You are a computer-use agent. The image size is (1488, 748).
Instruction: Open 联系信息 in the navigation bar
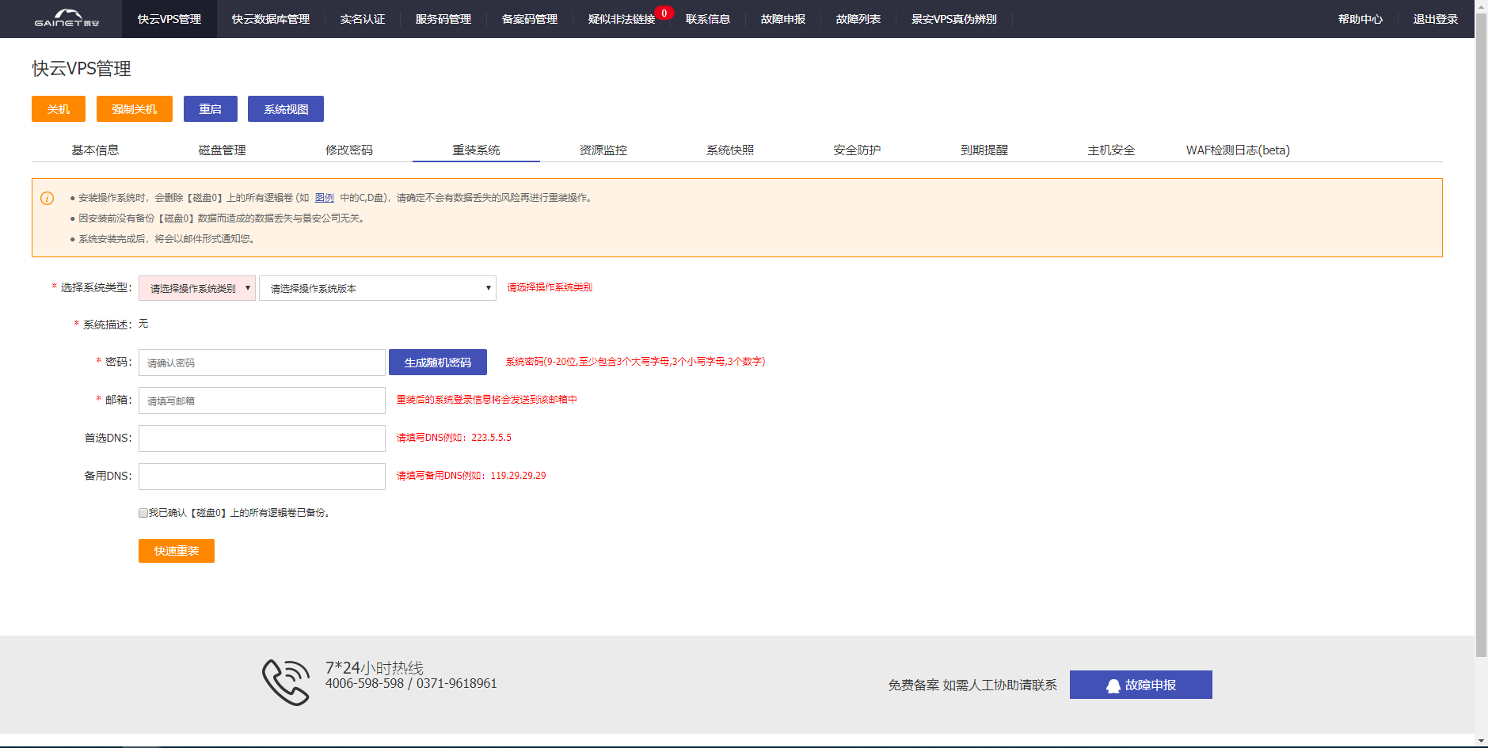[708, 19]
